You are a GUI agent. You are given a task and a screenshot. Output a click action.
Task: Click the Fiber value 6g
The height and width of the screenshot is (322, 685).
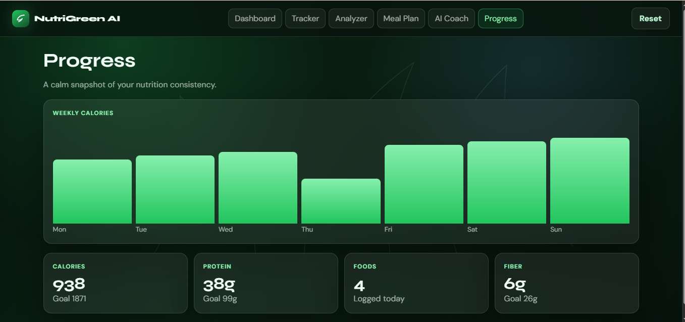point(515,285)
